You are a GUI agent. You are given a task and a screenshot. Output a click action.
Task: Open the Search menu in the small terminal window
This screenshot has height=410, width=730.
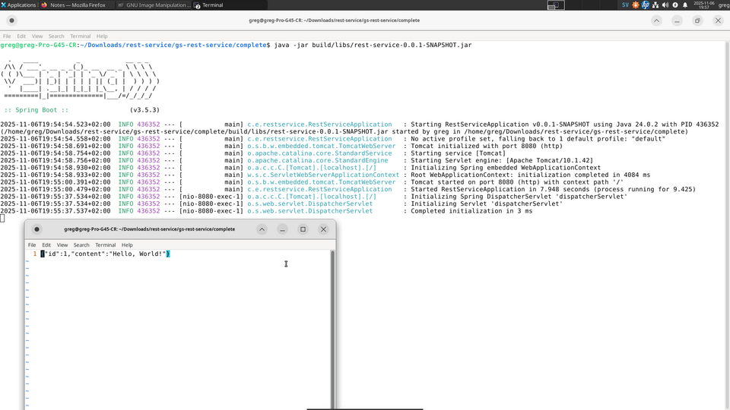(x=81, y=245)
